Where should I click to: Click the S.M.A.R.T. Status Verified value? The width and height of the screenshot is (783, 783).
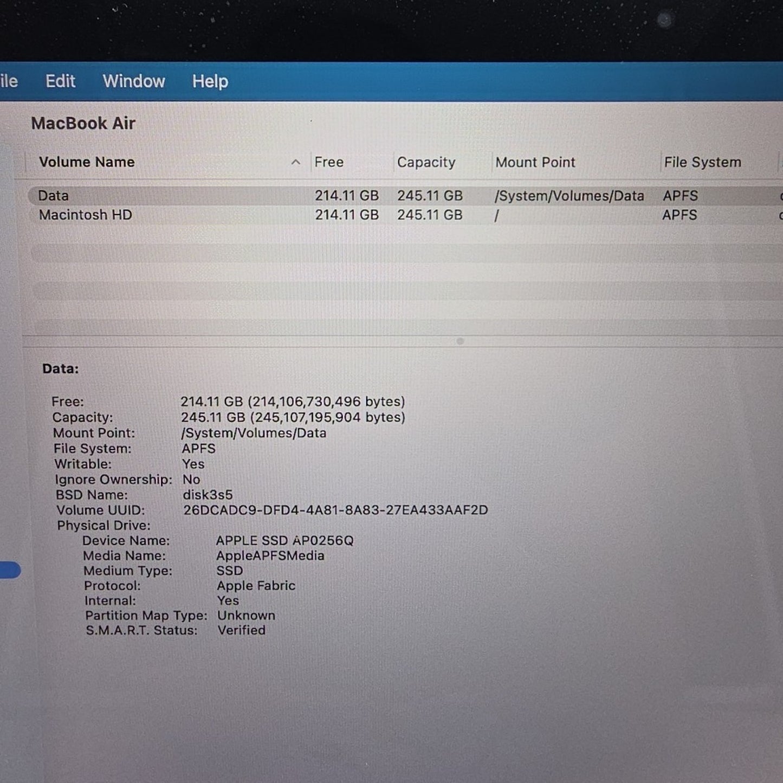pyautogui.click(x=241, y=630)
